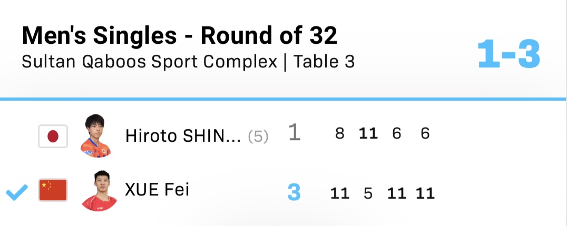Click the Japan flag icon
The height and width of the screenshot is (226, 567).
pyautogui.click(x=53, y=136)
